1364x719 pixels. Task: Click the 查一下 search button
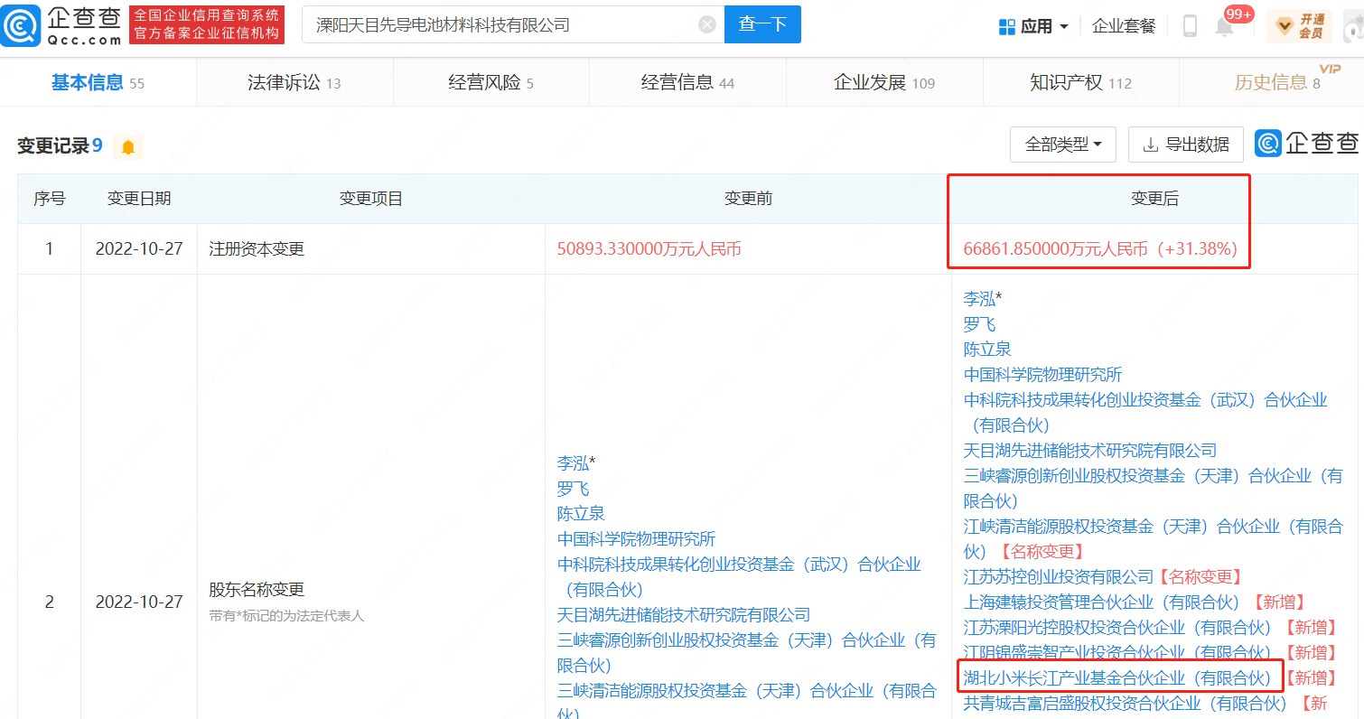[x=762, y=25]
